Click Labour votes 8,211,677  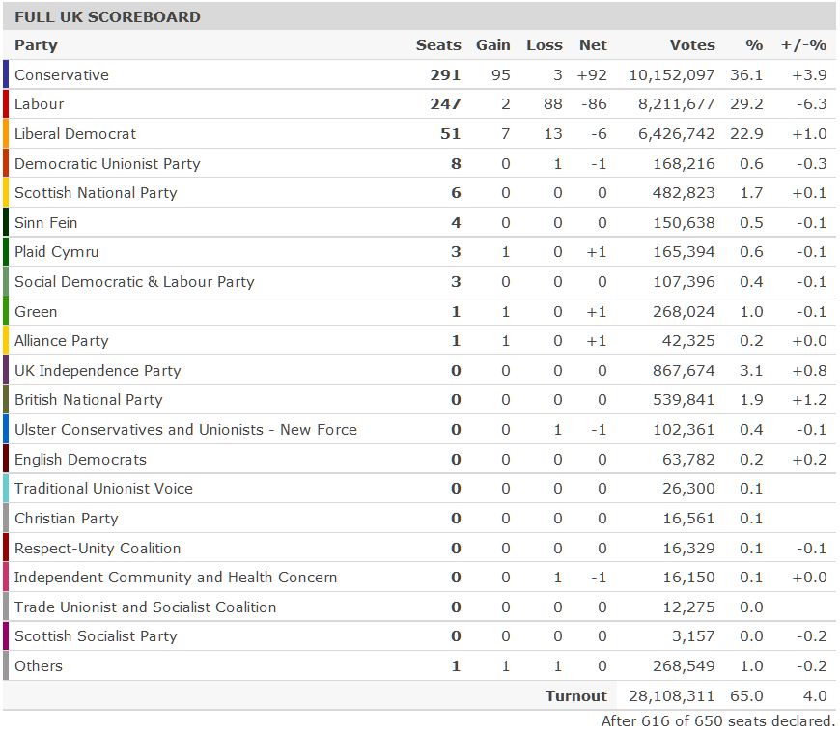pyautogui.click(x=676, y=104)
